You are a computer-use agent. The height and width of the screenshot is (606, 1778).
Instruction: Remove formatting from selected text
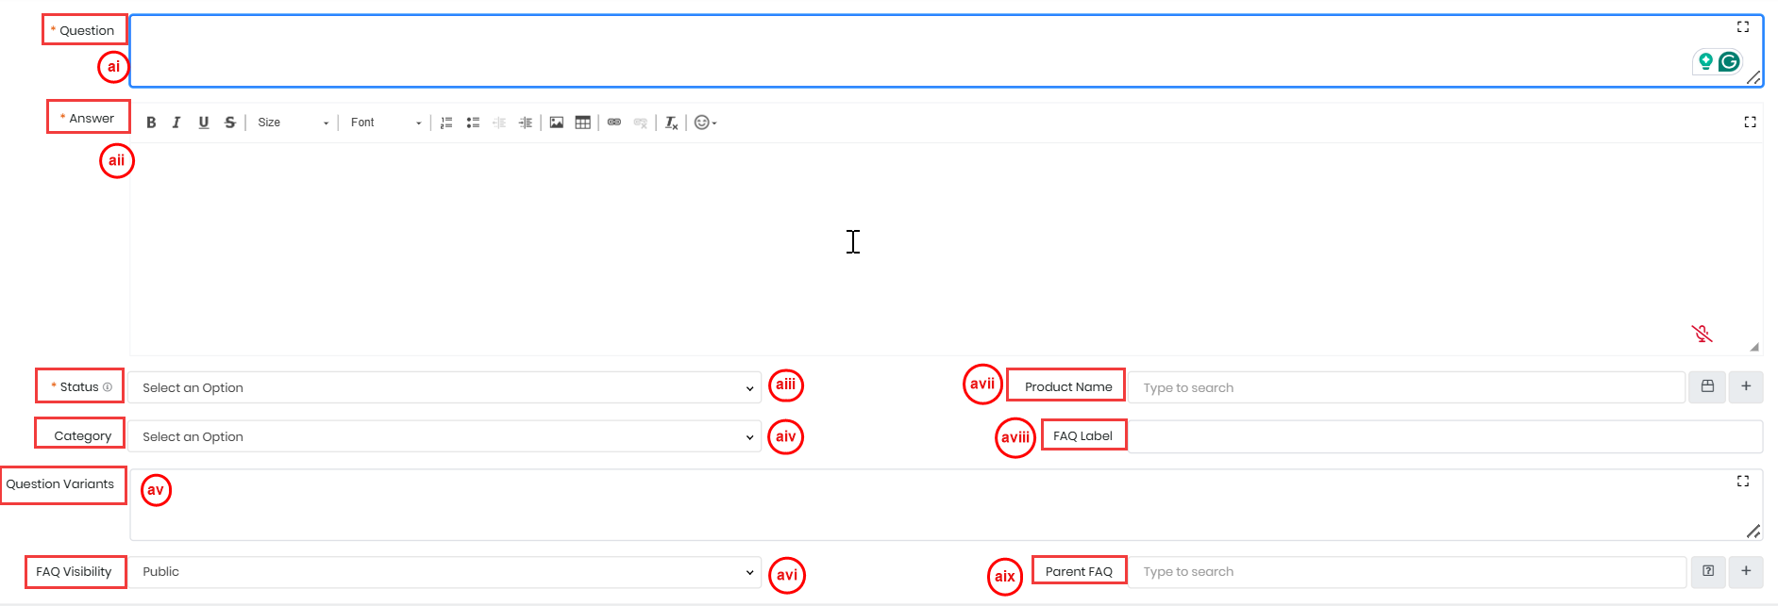(671, 123)
